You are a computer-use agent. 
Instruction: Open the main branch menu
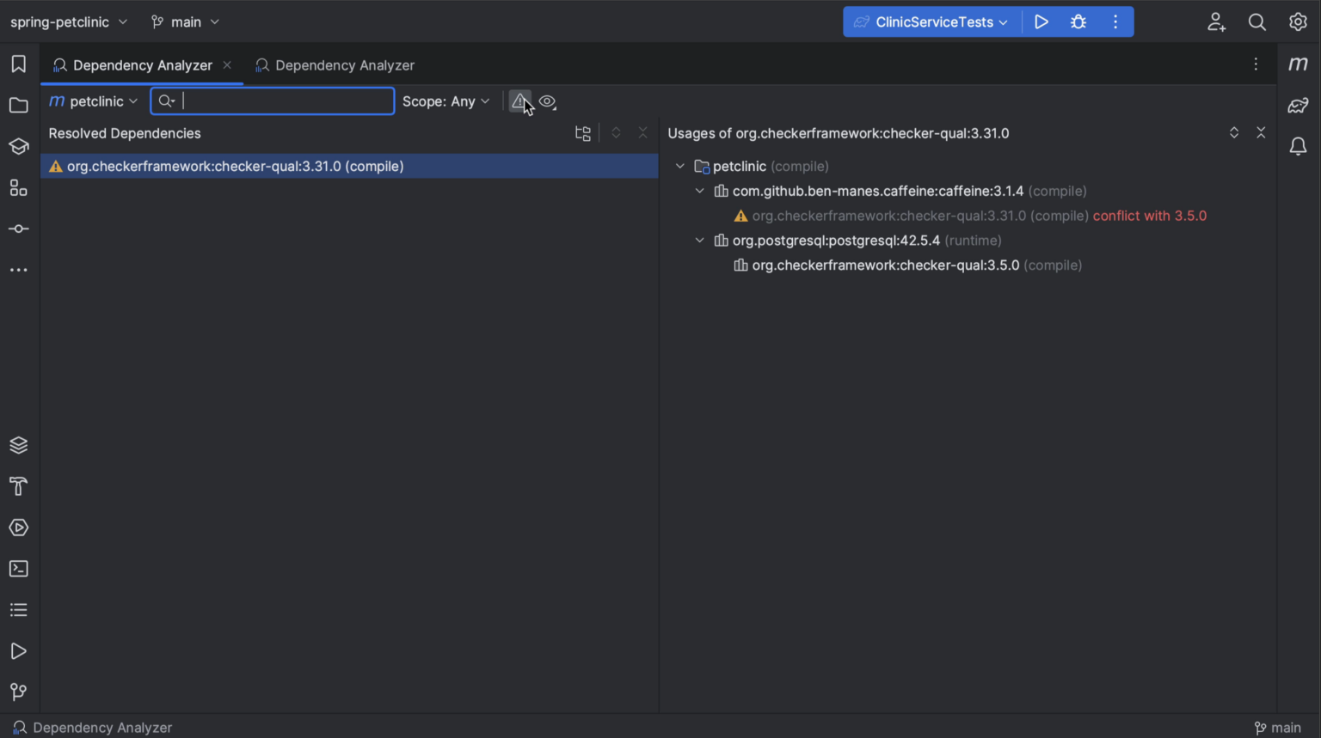[x=184, y=21]
